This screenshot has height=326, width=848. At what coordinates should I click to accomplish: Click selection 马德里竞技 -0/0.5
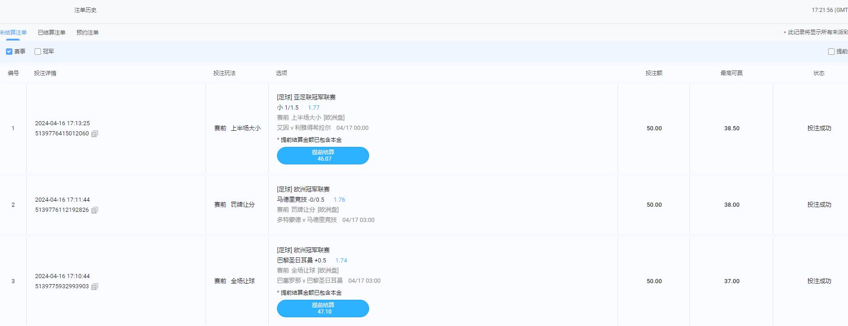pos(300,200)
